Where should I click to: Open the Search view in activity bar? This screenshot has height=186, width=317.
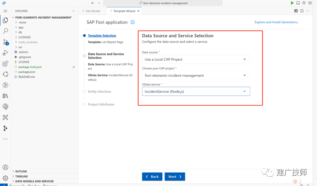pos(5,31)
